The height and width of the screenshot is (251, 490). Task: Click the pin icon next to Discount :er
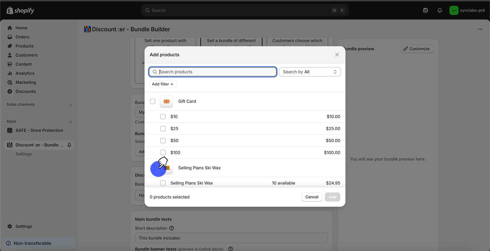tap(69, 145)
